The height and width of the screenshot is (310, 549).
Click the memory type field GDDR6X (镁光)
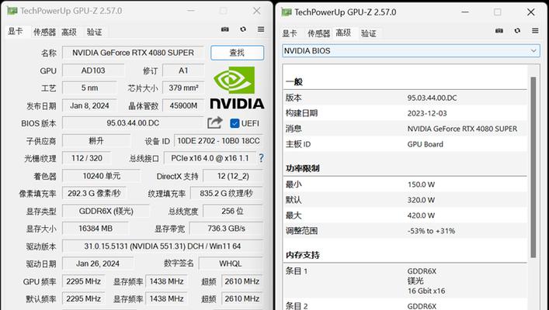pos(106,211)
